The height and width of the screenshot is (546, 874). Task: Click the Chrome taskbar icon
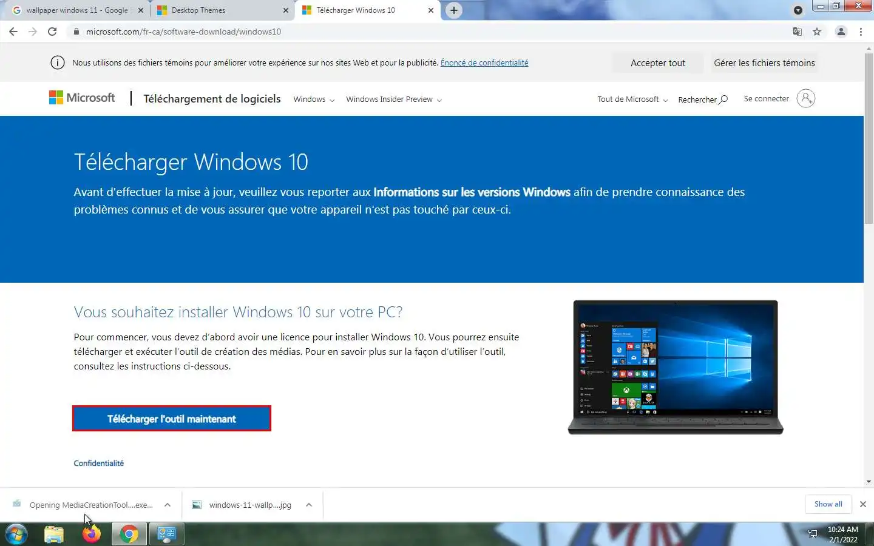tap(129, 534)
